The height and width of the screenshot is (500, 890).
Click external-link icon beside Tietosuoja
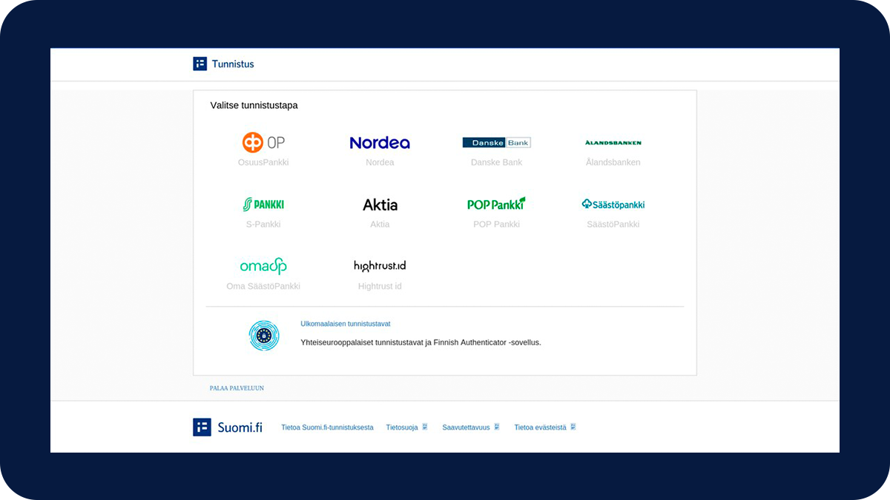425,427
